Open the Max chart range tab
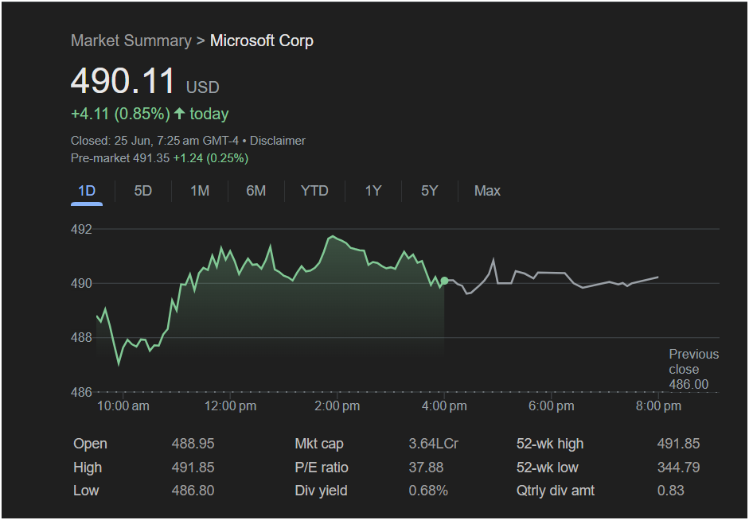749x520 pixels. [487, 191]
